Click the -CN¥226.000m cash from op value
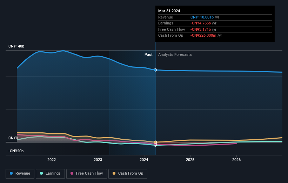Image resolution: width=288 pixels, height=183 pixels. tap(203, 36)
